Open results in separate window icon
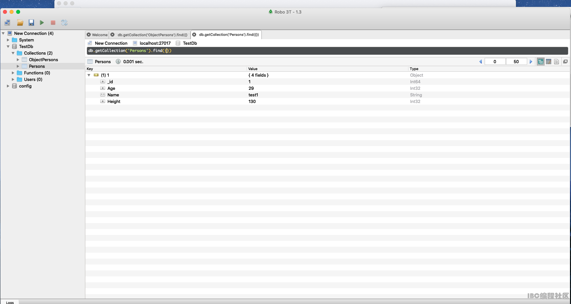This screenshot has height=304, width=571. 565,62
